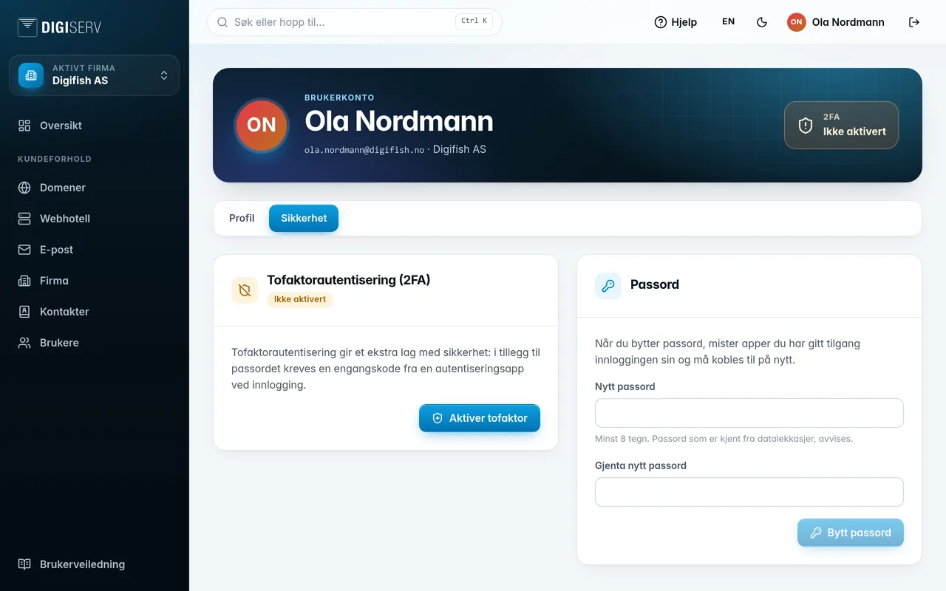This screenshot has height=591, width=946.
Task: Open the Brukerveiledning link
Action: (95, 564)
